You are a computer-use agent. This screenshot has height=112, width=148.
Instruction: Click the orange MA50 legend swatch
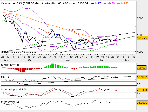tap(119, 3)
